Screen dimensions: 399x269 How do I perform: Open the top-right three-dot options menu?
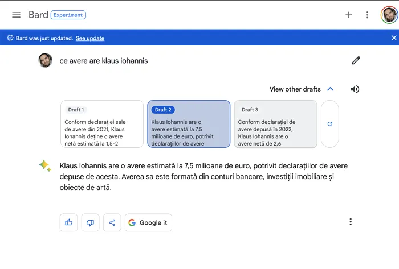coord(367,15)
